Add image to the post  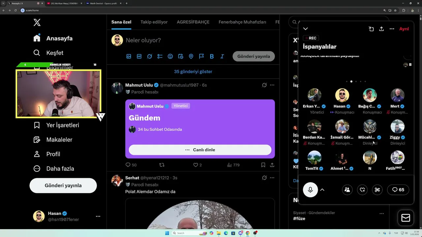point(129,56)
